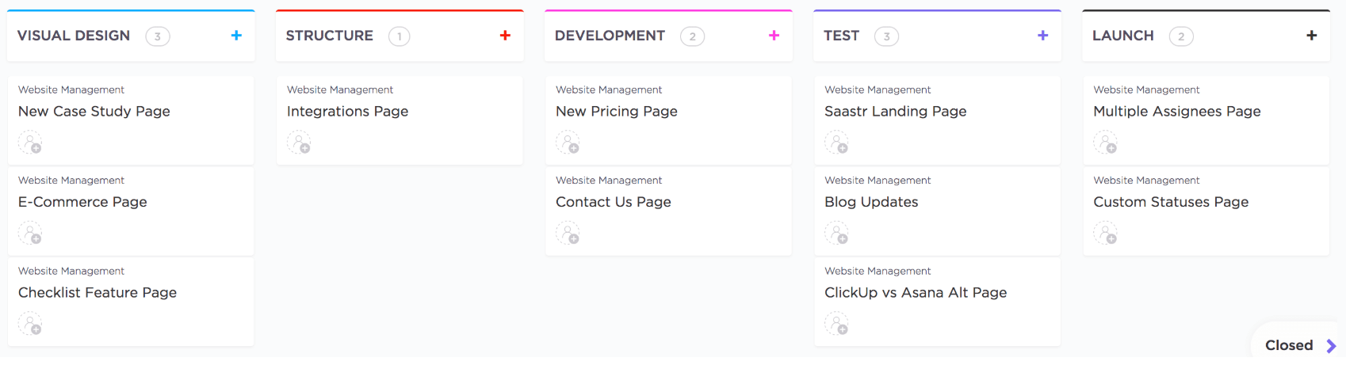Click Website Management label on Integrations Page
Image resolution: width=1346 pixels, height=369 pixels.
tap(339, 90)
